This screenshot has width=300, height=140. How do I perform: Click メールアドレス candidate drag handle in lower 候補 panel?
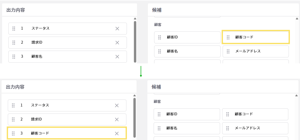tap(228, 128)
